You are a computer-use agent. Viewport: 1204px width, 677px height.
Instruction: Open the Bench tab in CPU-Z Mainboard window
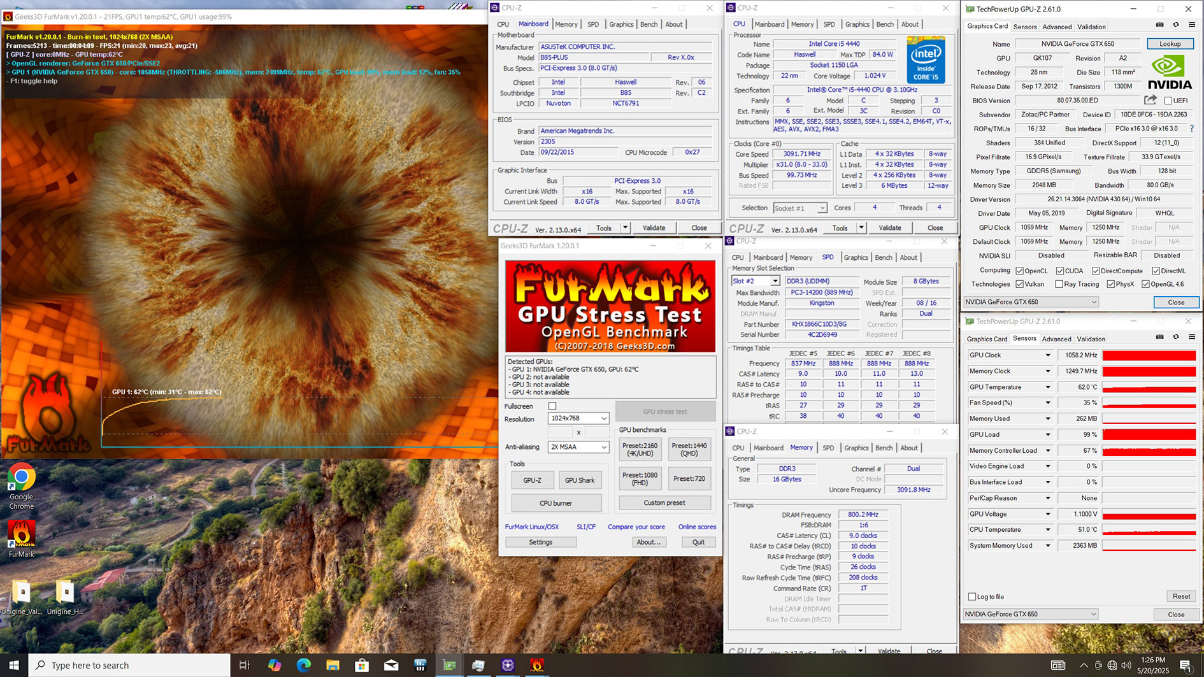(x=649, y=24)
